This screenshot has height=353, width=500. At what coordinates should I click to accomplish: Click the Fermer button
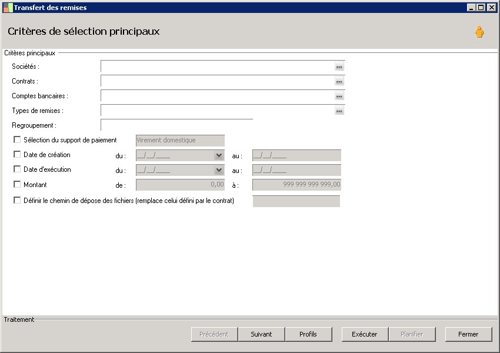[x=468, y=334]
